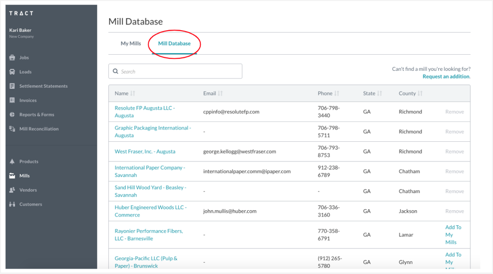This screenshot has height=274, width=493.
Task: Remove Huber Engineered Woods LLC from mills
Action: pyautogui.click(x=454, y=211)
